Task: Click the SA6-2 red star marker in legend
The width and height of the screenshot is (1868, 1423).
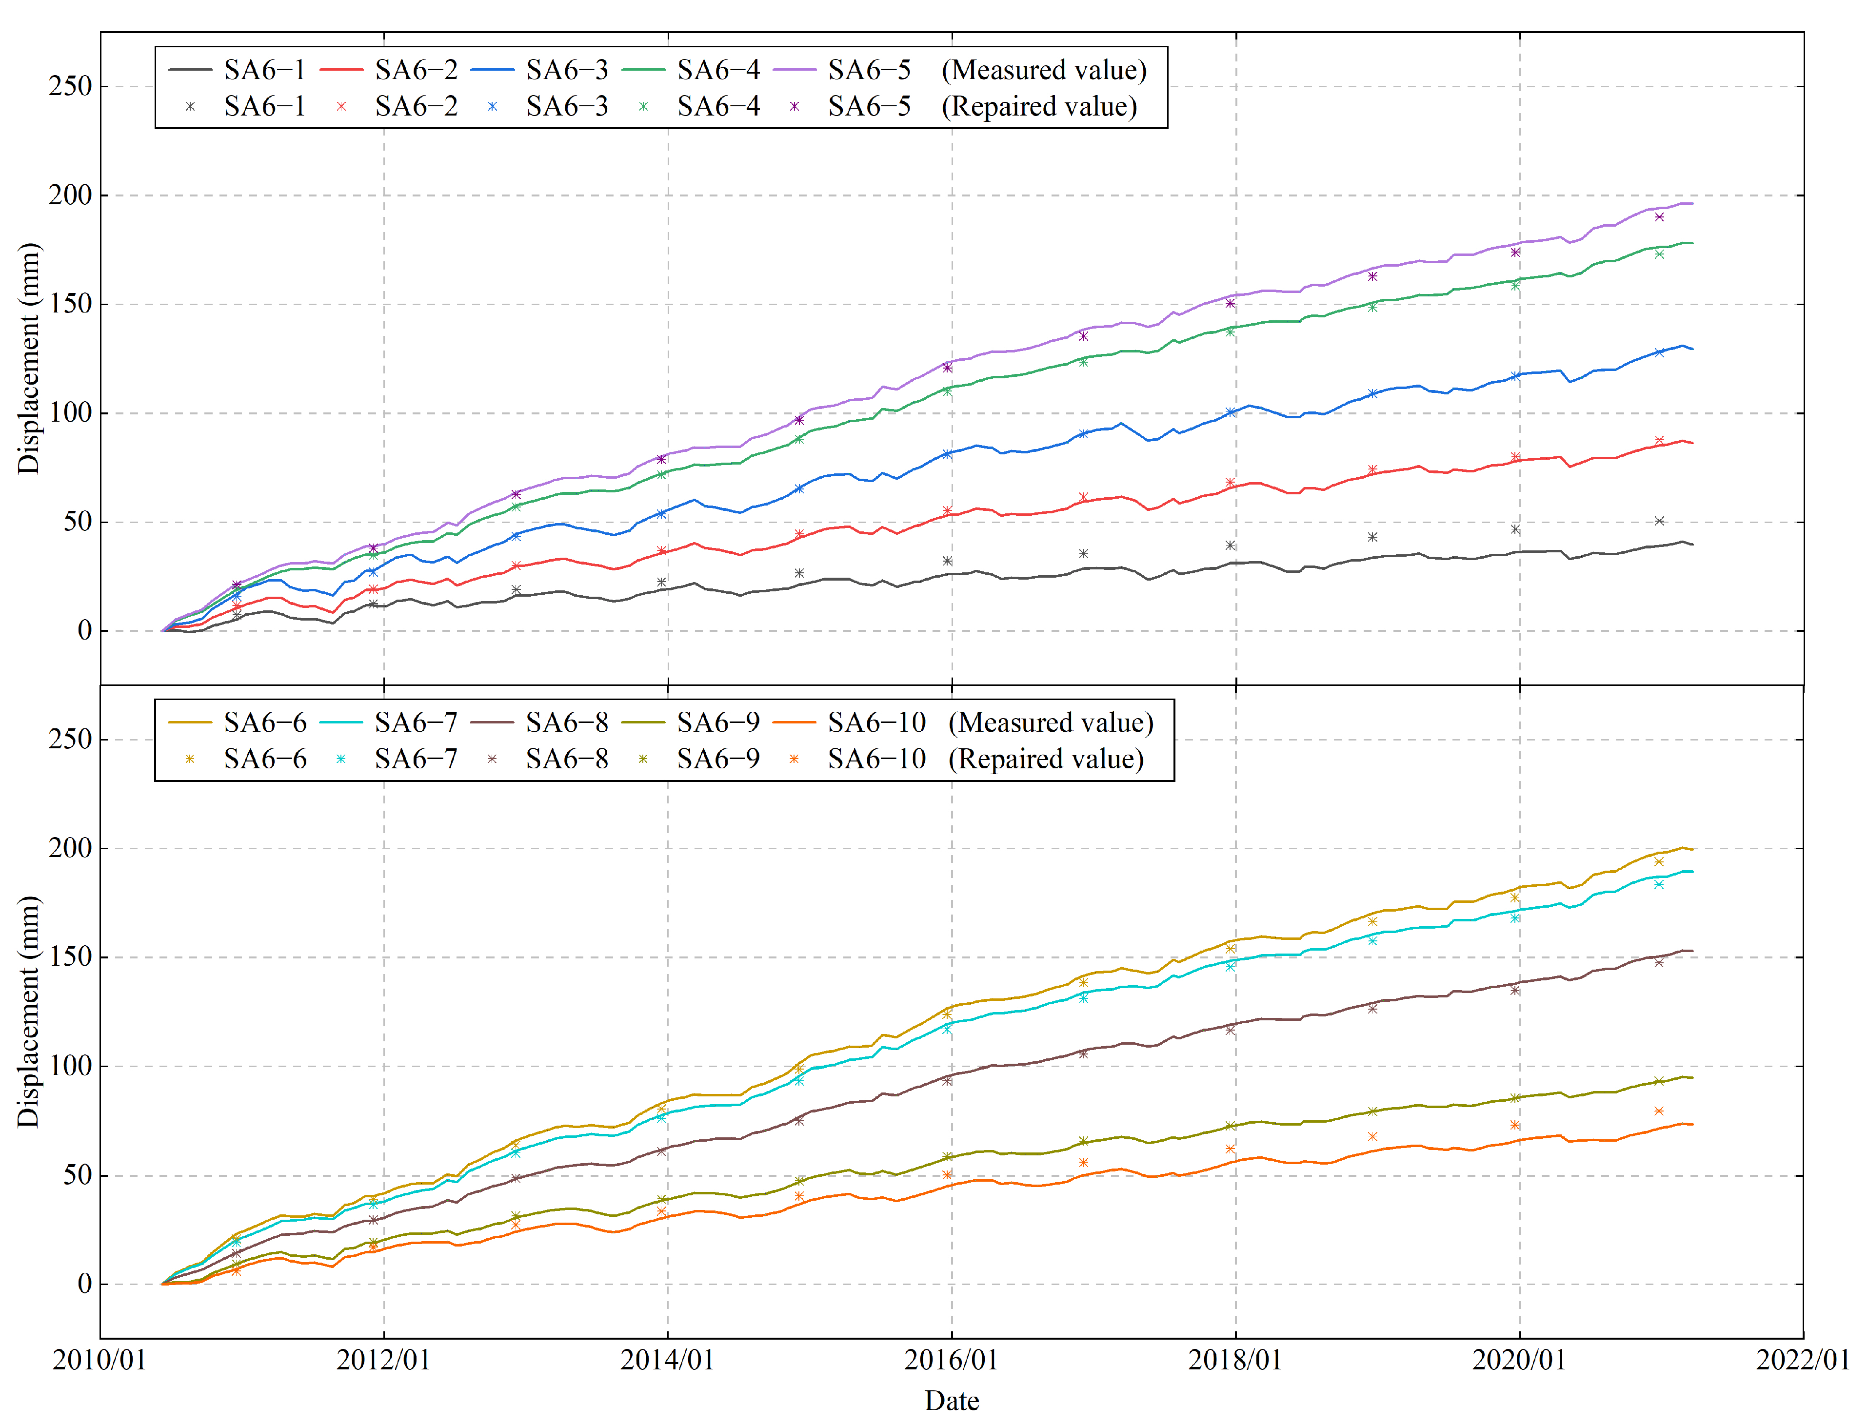Action: [x=341, y=107]
